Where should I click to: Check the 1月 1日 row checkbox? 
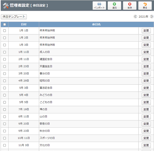click(5, 31)
